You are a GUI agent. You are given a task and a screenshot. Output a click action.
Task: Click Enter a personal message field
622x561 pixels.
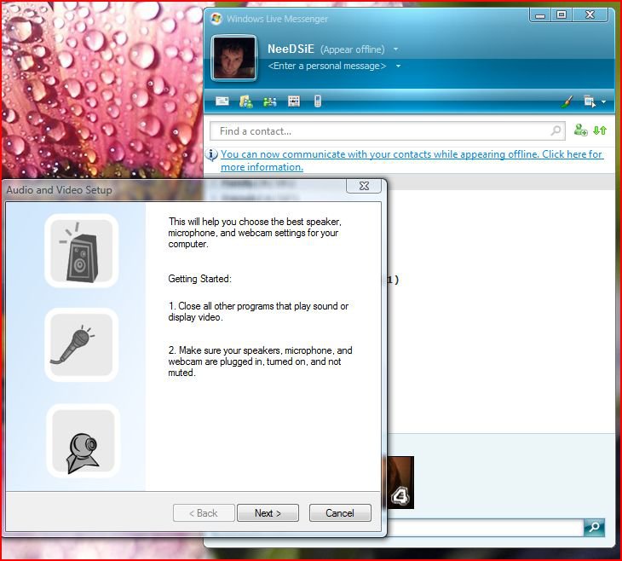coord(327,66)
